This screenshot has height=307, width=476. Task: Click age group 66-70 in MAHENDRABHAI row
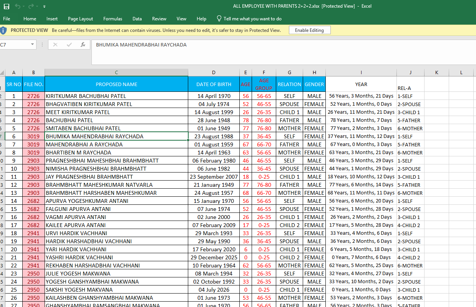pyautogui.click(x=264, y=144)
